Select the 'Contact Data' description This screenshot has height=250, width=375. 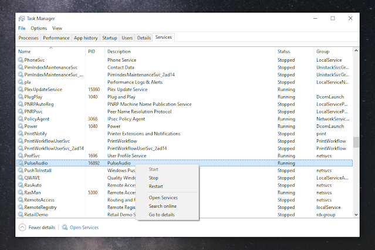tap(121, 67)
